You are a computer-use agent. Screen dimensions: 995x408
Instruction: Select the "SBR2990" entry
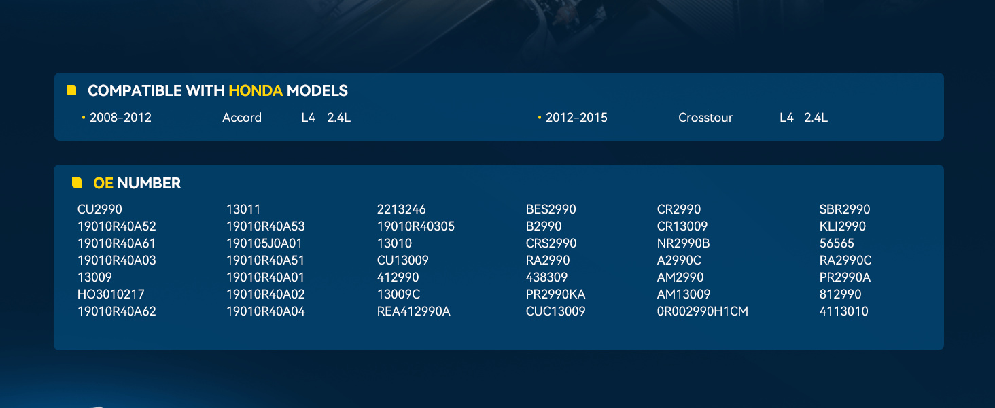coord(845,209)
